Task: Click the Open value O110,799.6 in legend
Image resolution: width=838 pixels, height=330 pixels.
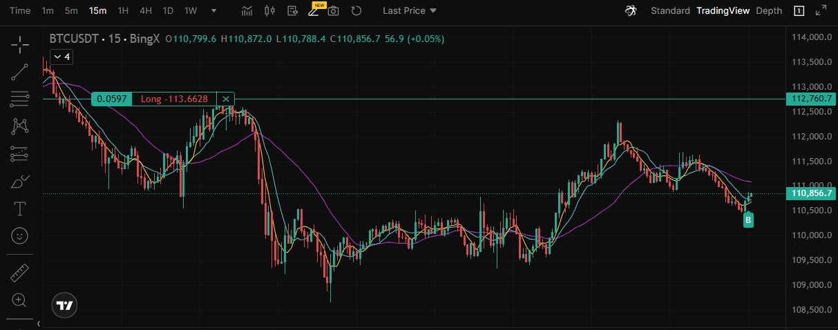Action: click(x=191, y=39)
